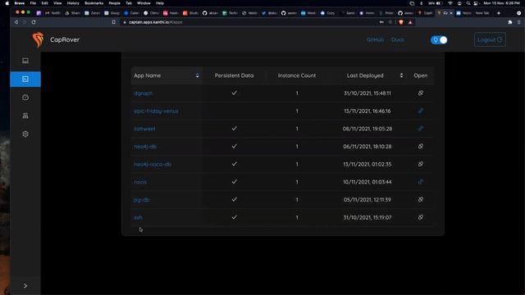Open the Bookmarks menu
This screenshot has height=295, width=525.
pyautogui.click(x=94, y=3)
